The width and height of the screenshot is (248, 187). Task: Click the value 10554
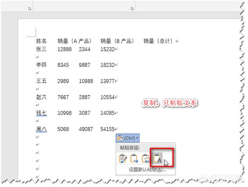point(107,97)
